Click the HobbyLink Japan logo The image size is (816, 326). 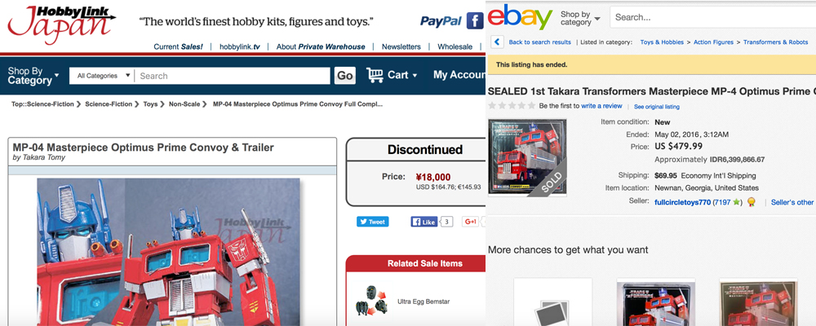[x=61, y=24]
